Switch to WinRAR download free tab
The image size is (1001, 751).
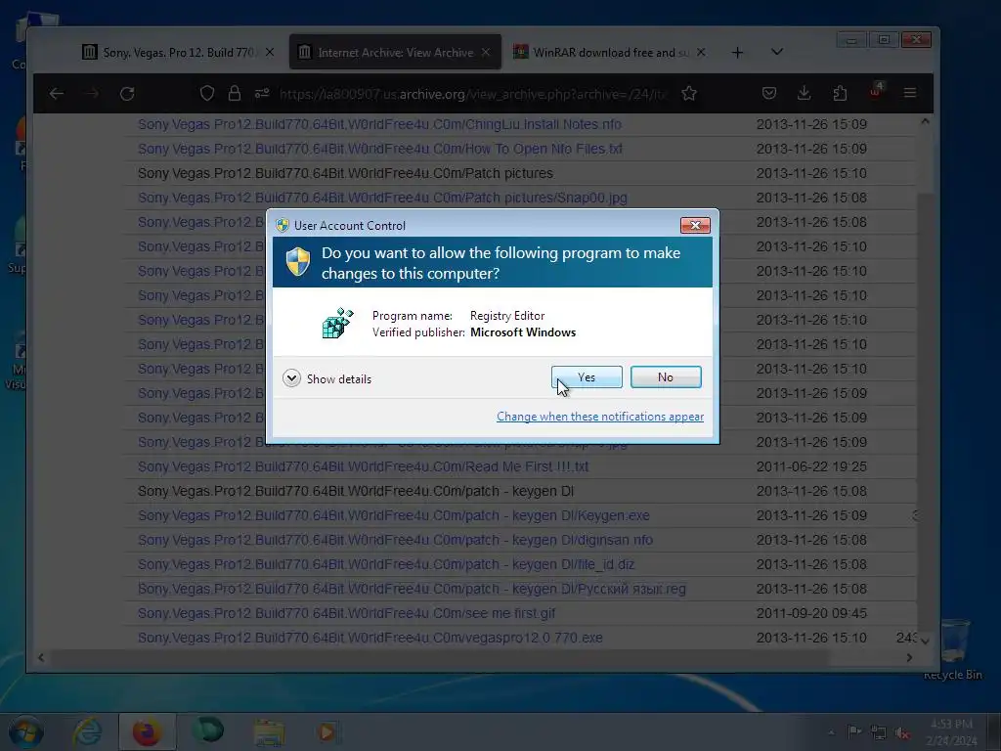[x=610, y=53]
